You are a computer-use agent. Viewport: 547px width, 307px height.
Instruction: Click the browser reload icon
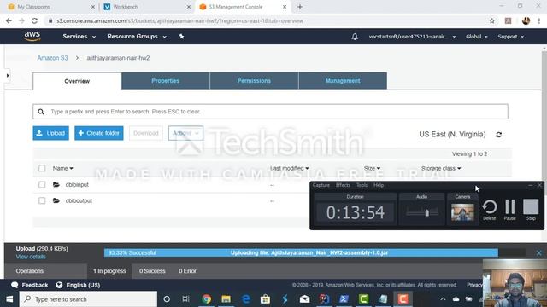[x=34, y=20]
